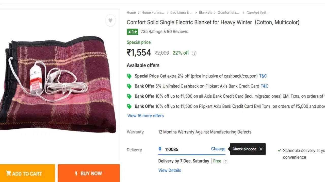
Task: Click Change to edit delivery pincode
Action: (218, 149)
